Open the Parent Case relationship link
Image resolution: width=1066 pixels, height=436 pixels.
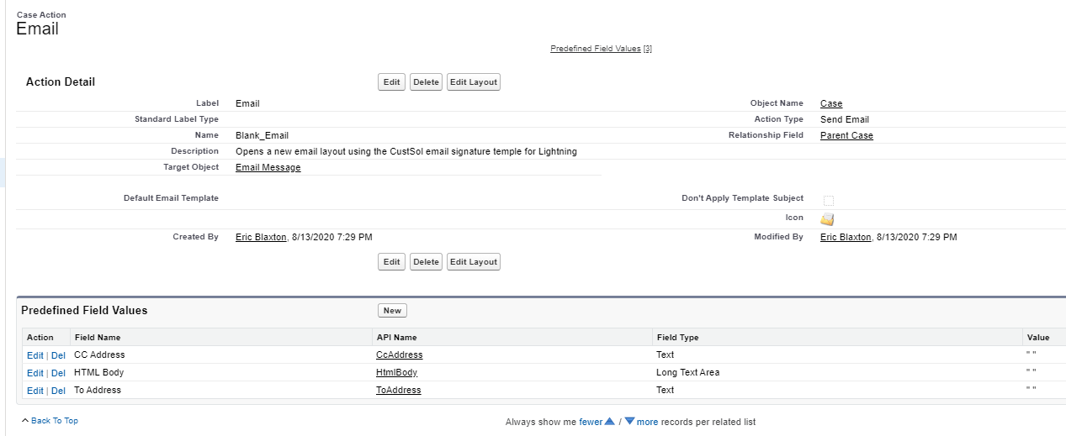(846, 136)
